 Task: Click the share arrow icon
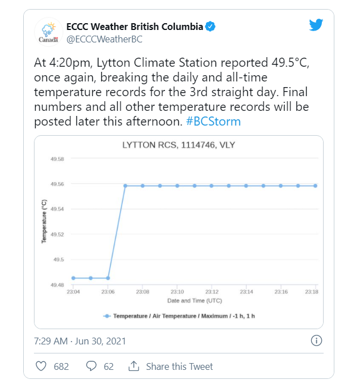click(134, 366)
